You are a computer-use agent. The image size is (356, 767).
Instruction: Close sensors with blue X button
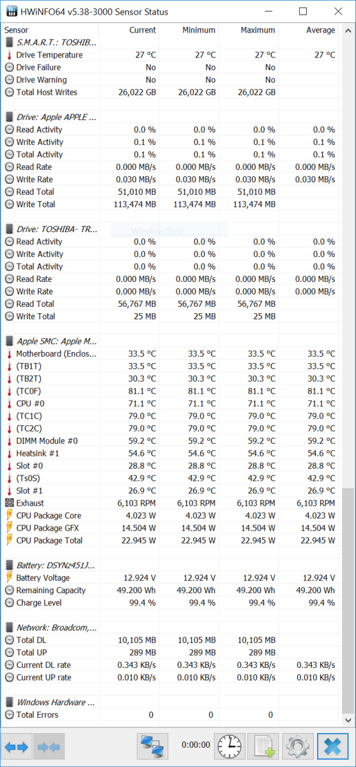[332, 746]
